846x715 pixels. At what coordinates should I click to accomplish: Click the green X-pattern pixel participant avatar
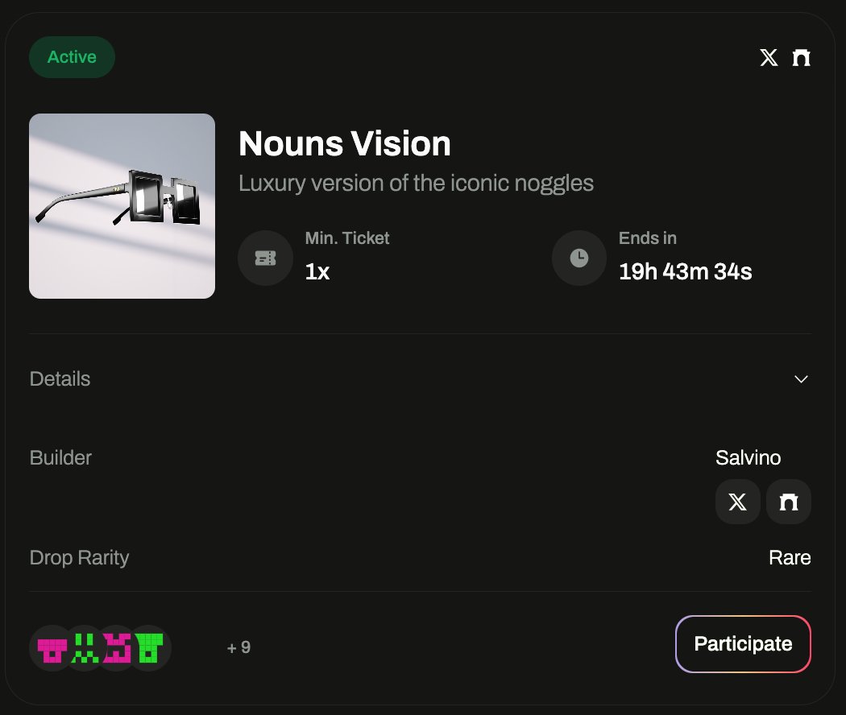pyautogui.click(x=85, y=648)
